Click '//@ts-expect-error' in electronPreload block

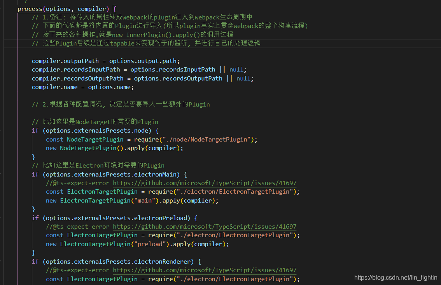pyautogui.click(x=78, y=227)
